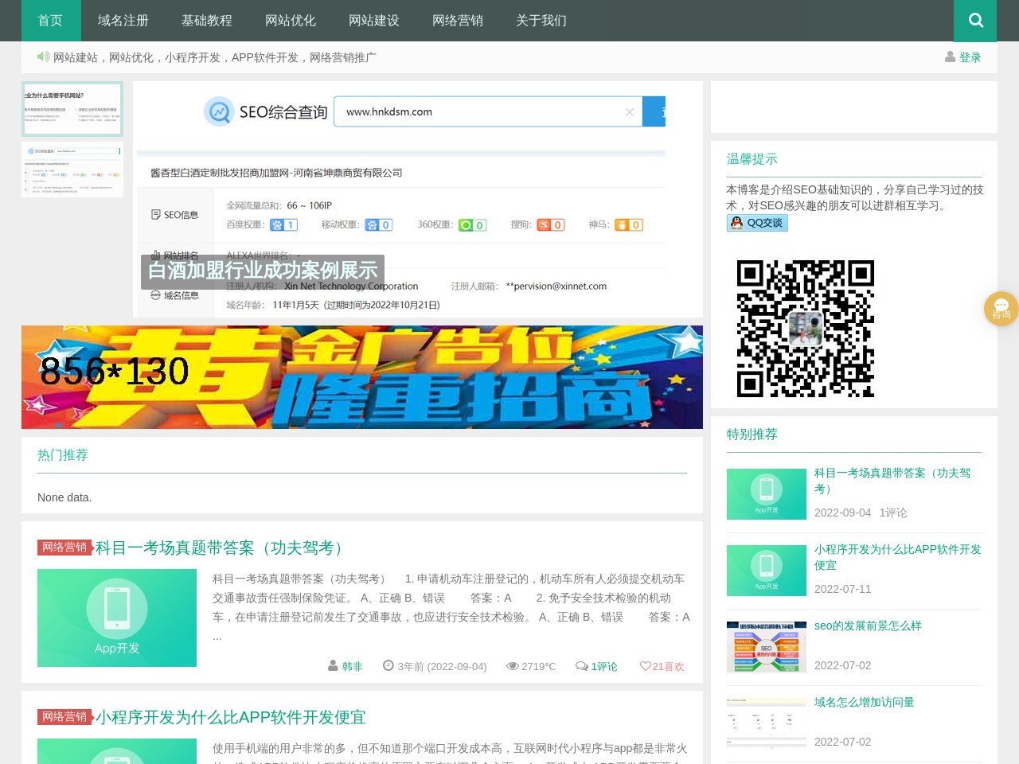The height and width of the screenshot is (764, 1019).
Task: Click the 热门推荐 section heading
Action: point(63,455)
